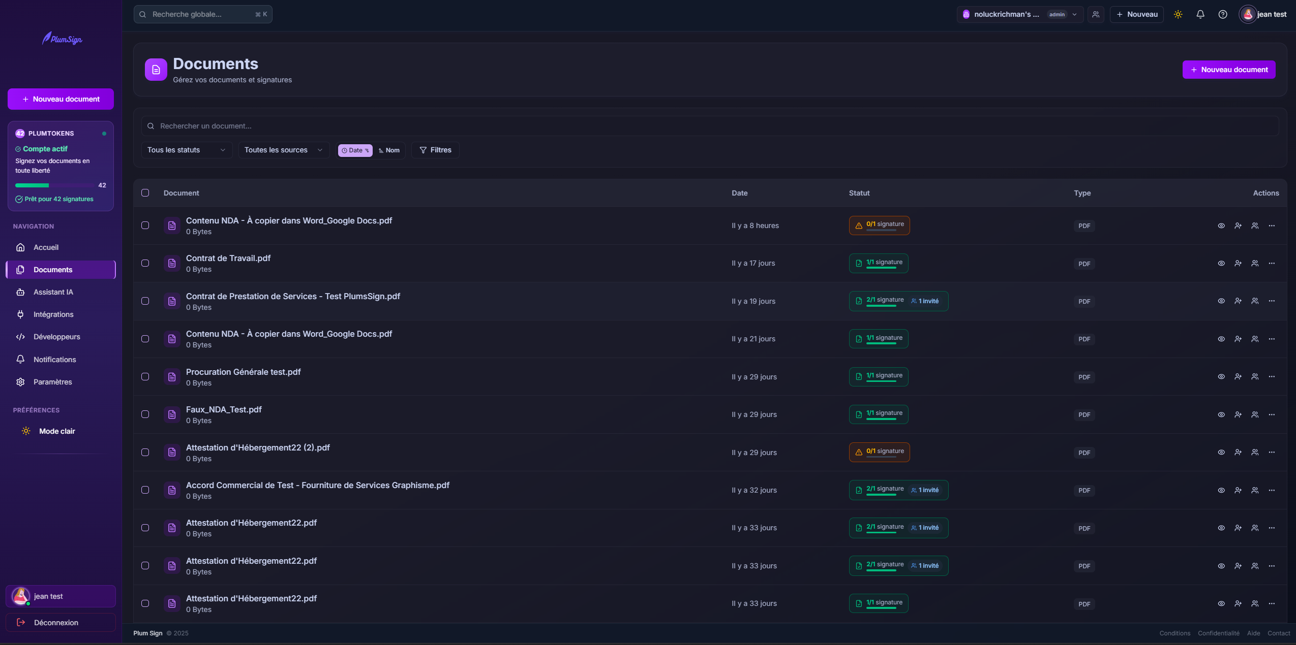This screenshot has width=1296, height=645.
Task: Add a signer to Contrat de Travail.pdf
Action: pos(1238,263)
